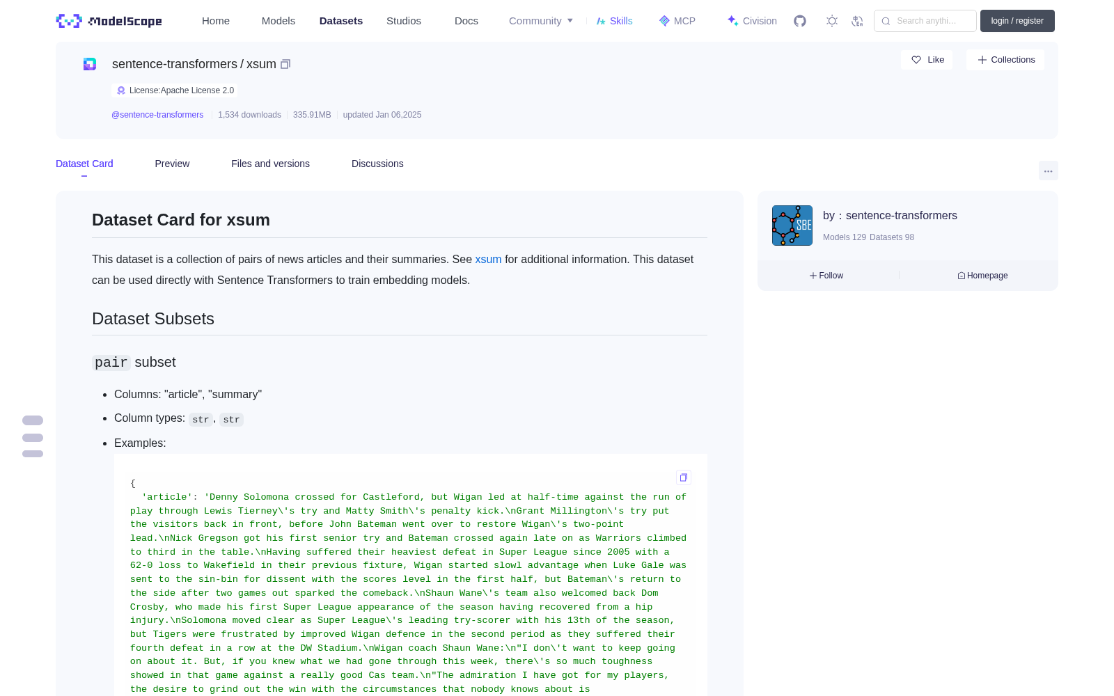Copy the dataset name sentence-transformers/xsum icon
Viewport: 1114px width, 696px height.
point(285,64)
